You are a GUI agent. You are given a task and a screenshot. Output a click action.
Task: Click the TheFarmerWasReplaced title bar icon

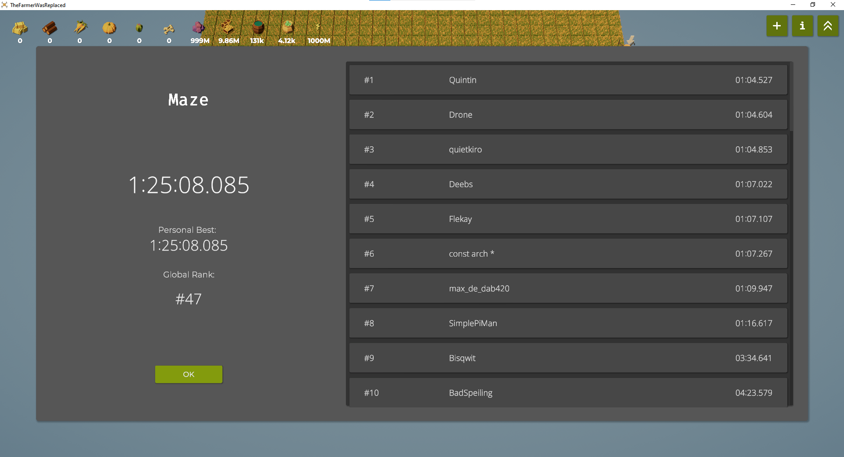click(x=4, y=5)
